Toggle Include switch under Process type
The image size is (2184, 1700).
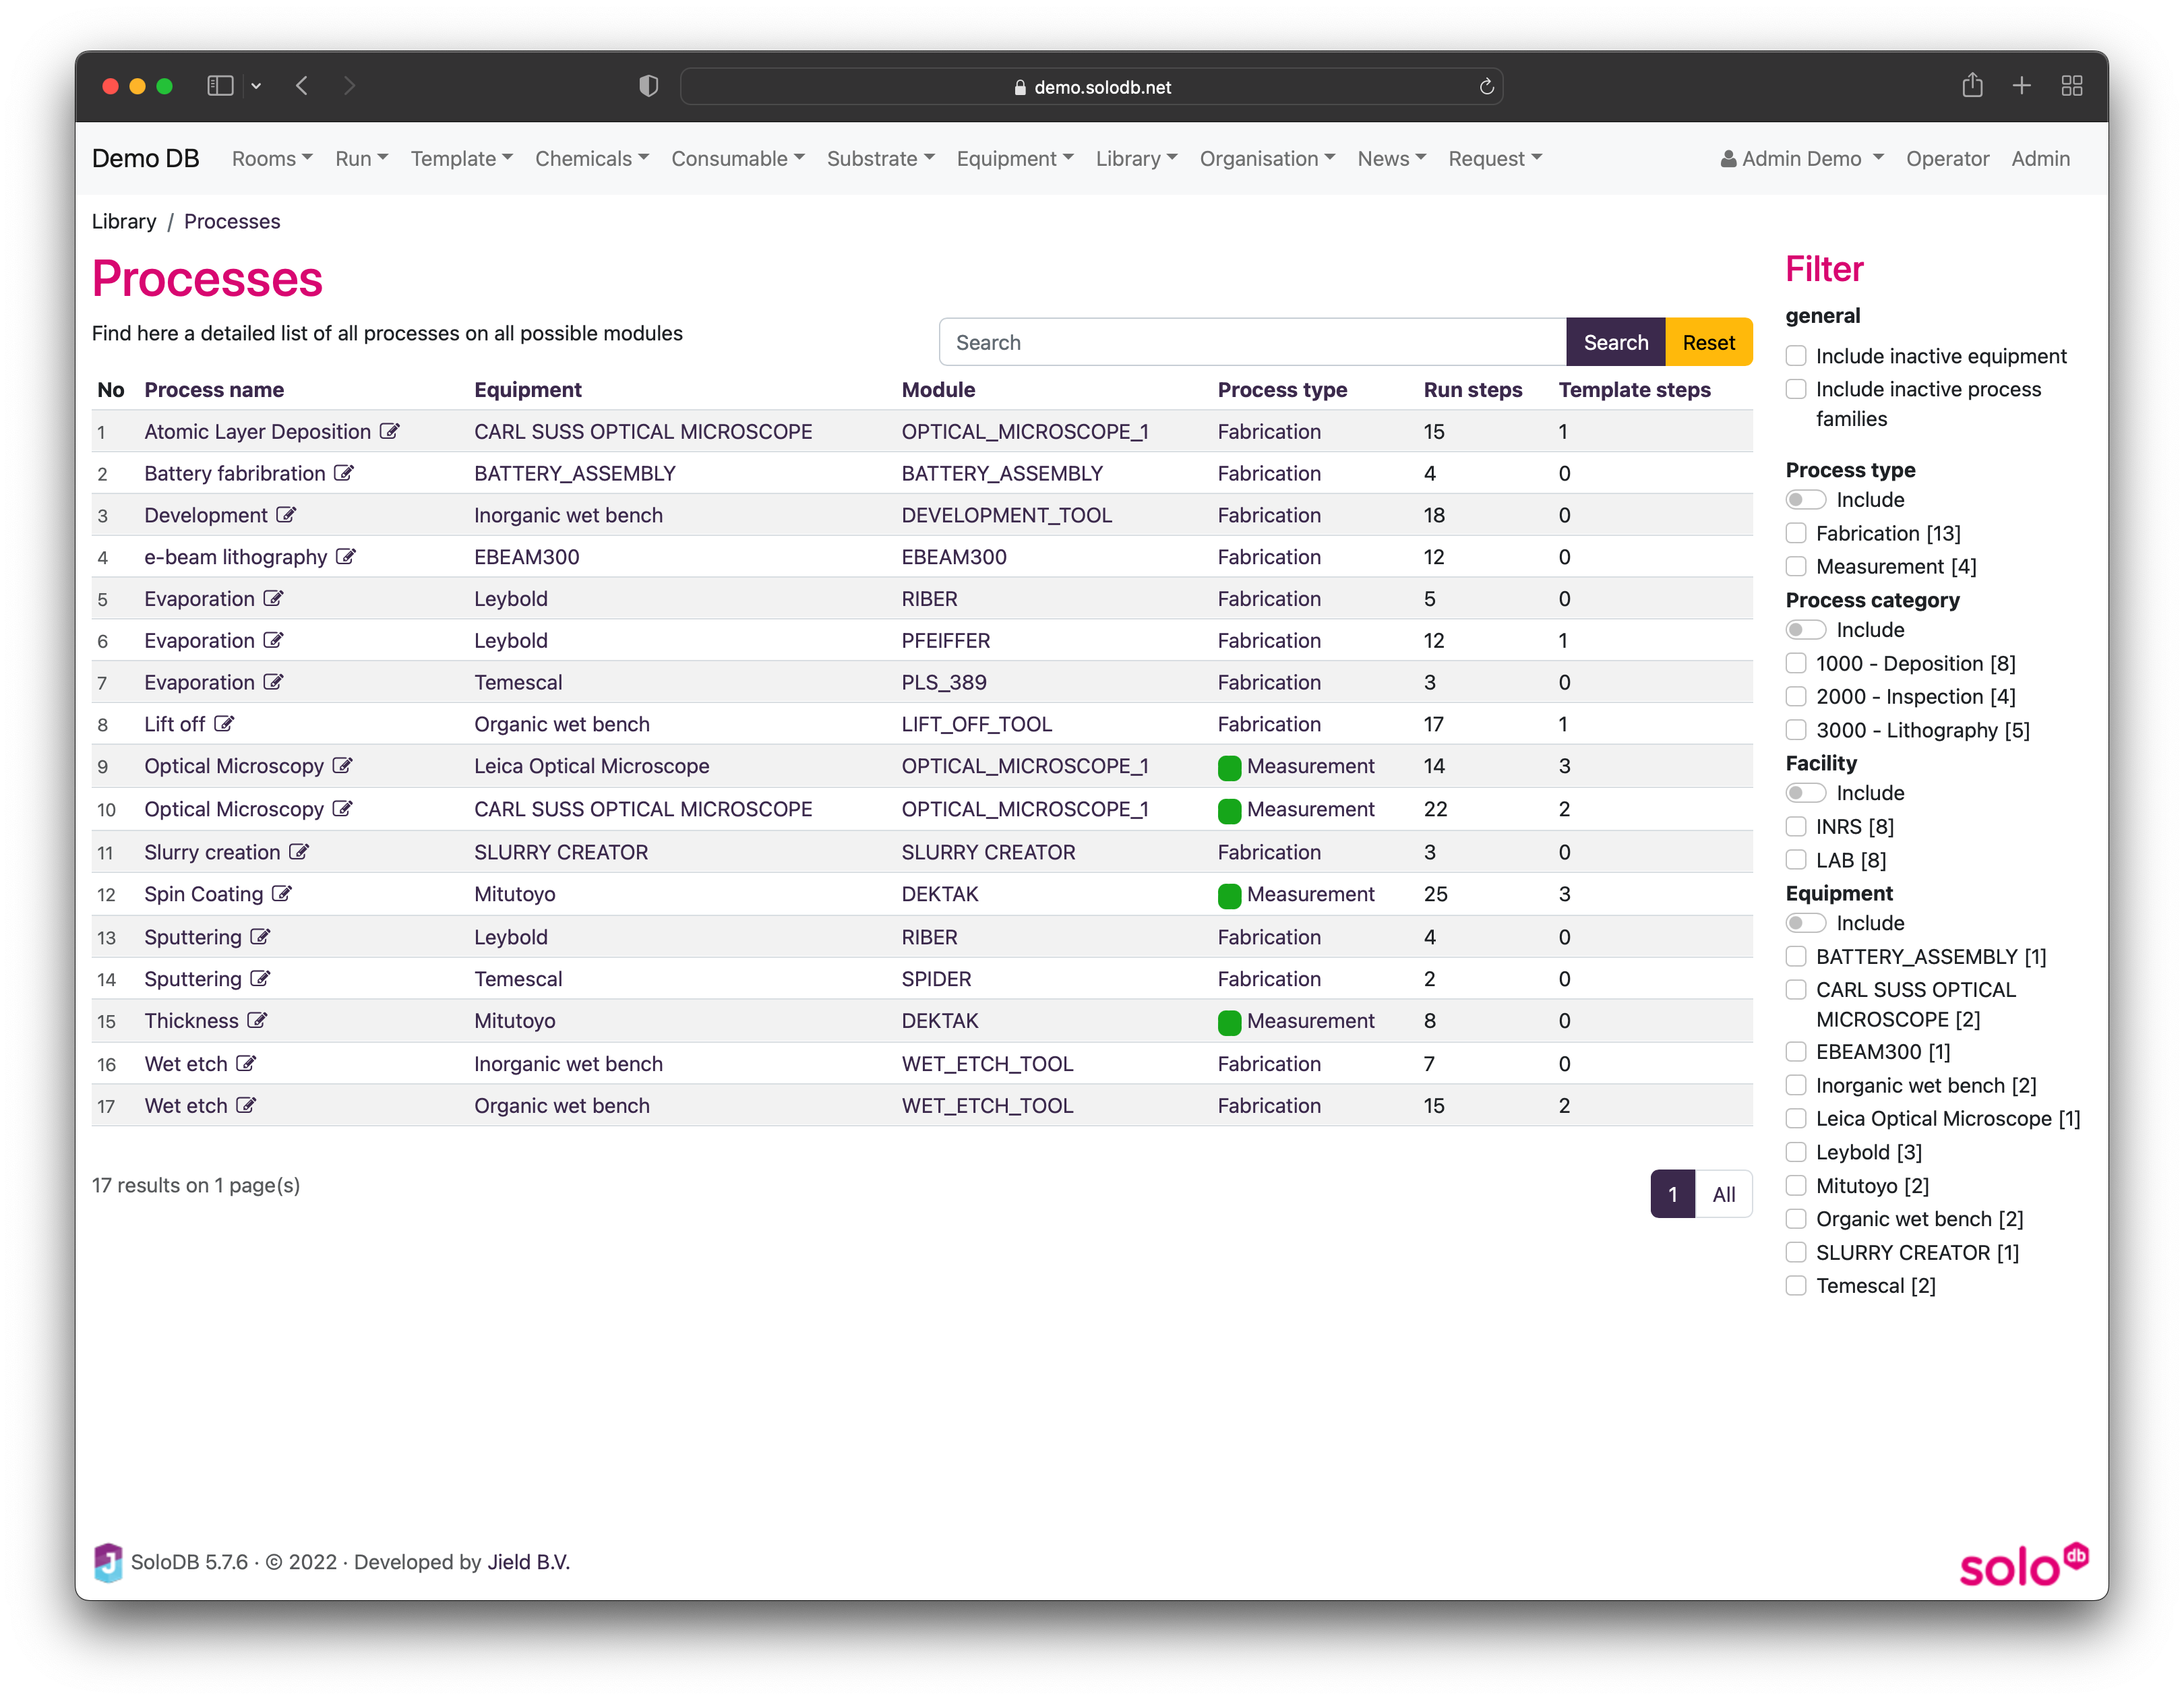(x=1806, y=499)
